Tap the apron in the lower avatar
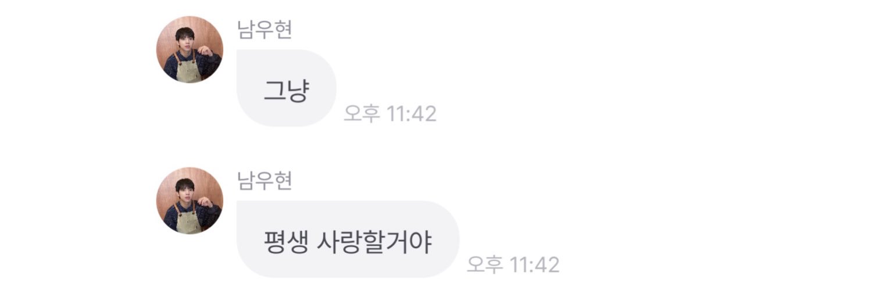Screen dimensions: 872x290 [x=188, y=219]
